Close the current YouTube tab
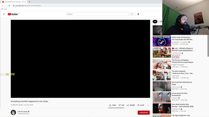 coord(25,2)
